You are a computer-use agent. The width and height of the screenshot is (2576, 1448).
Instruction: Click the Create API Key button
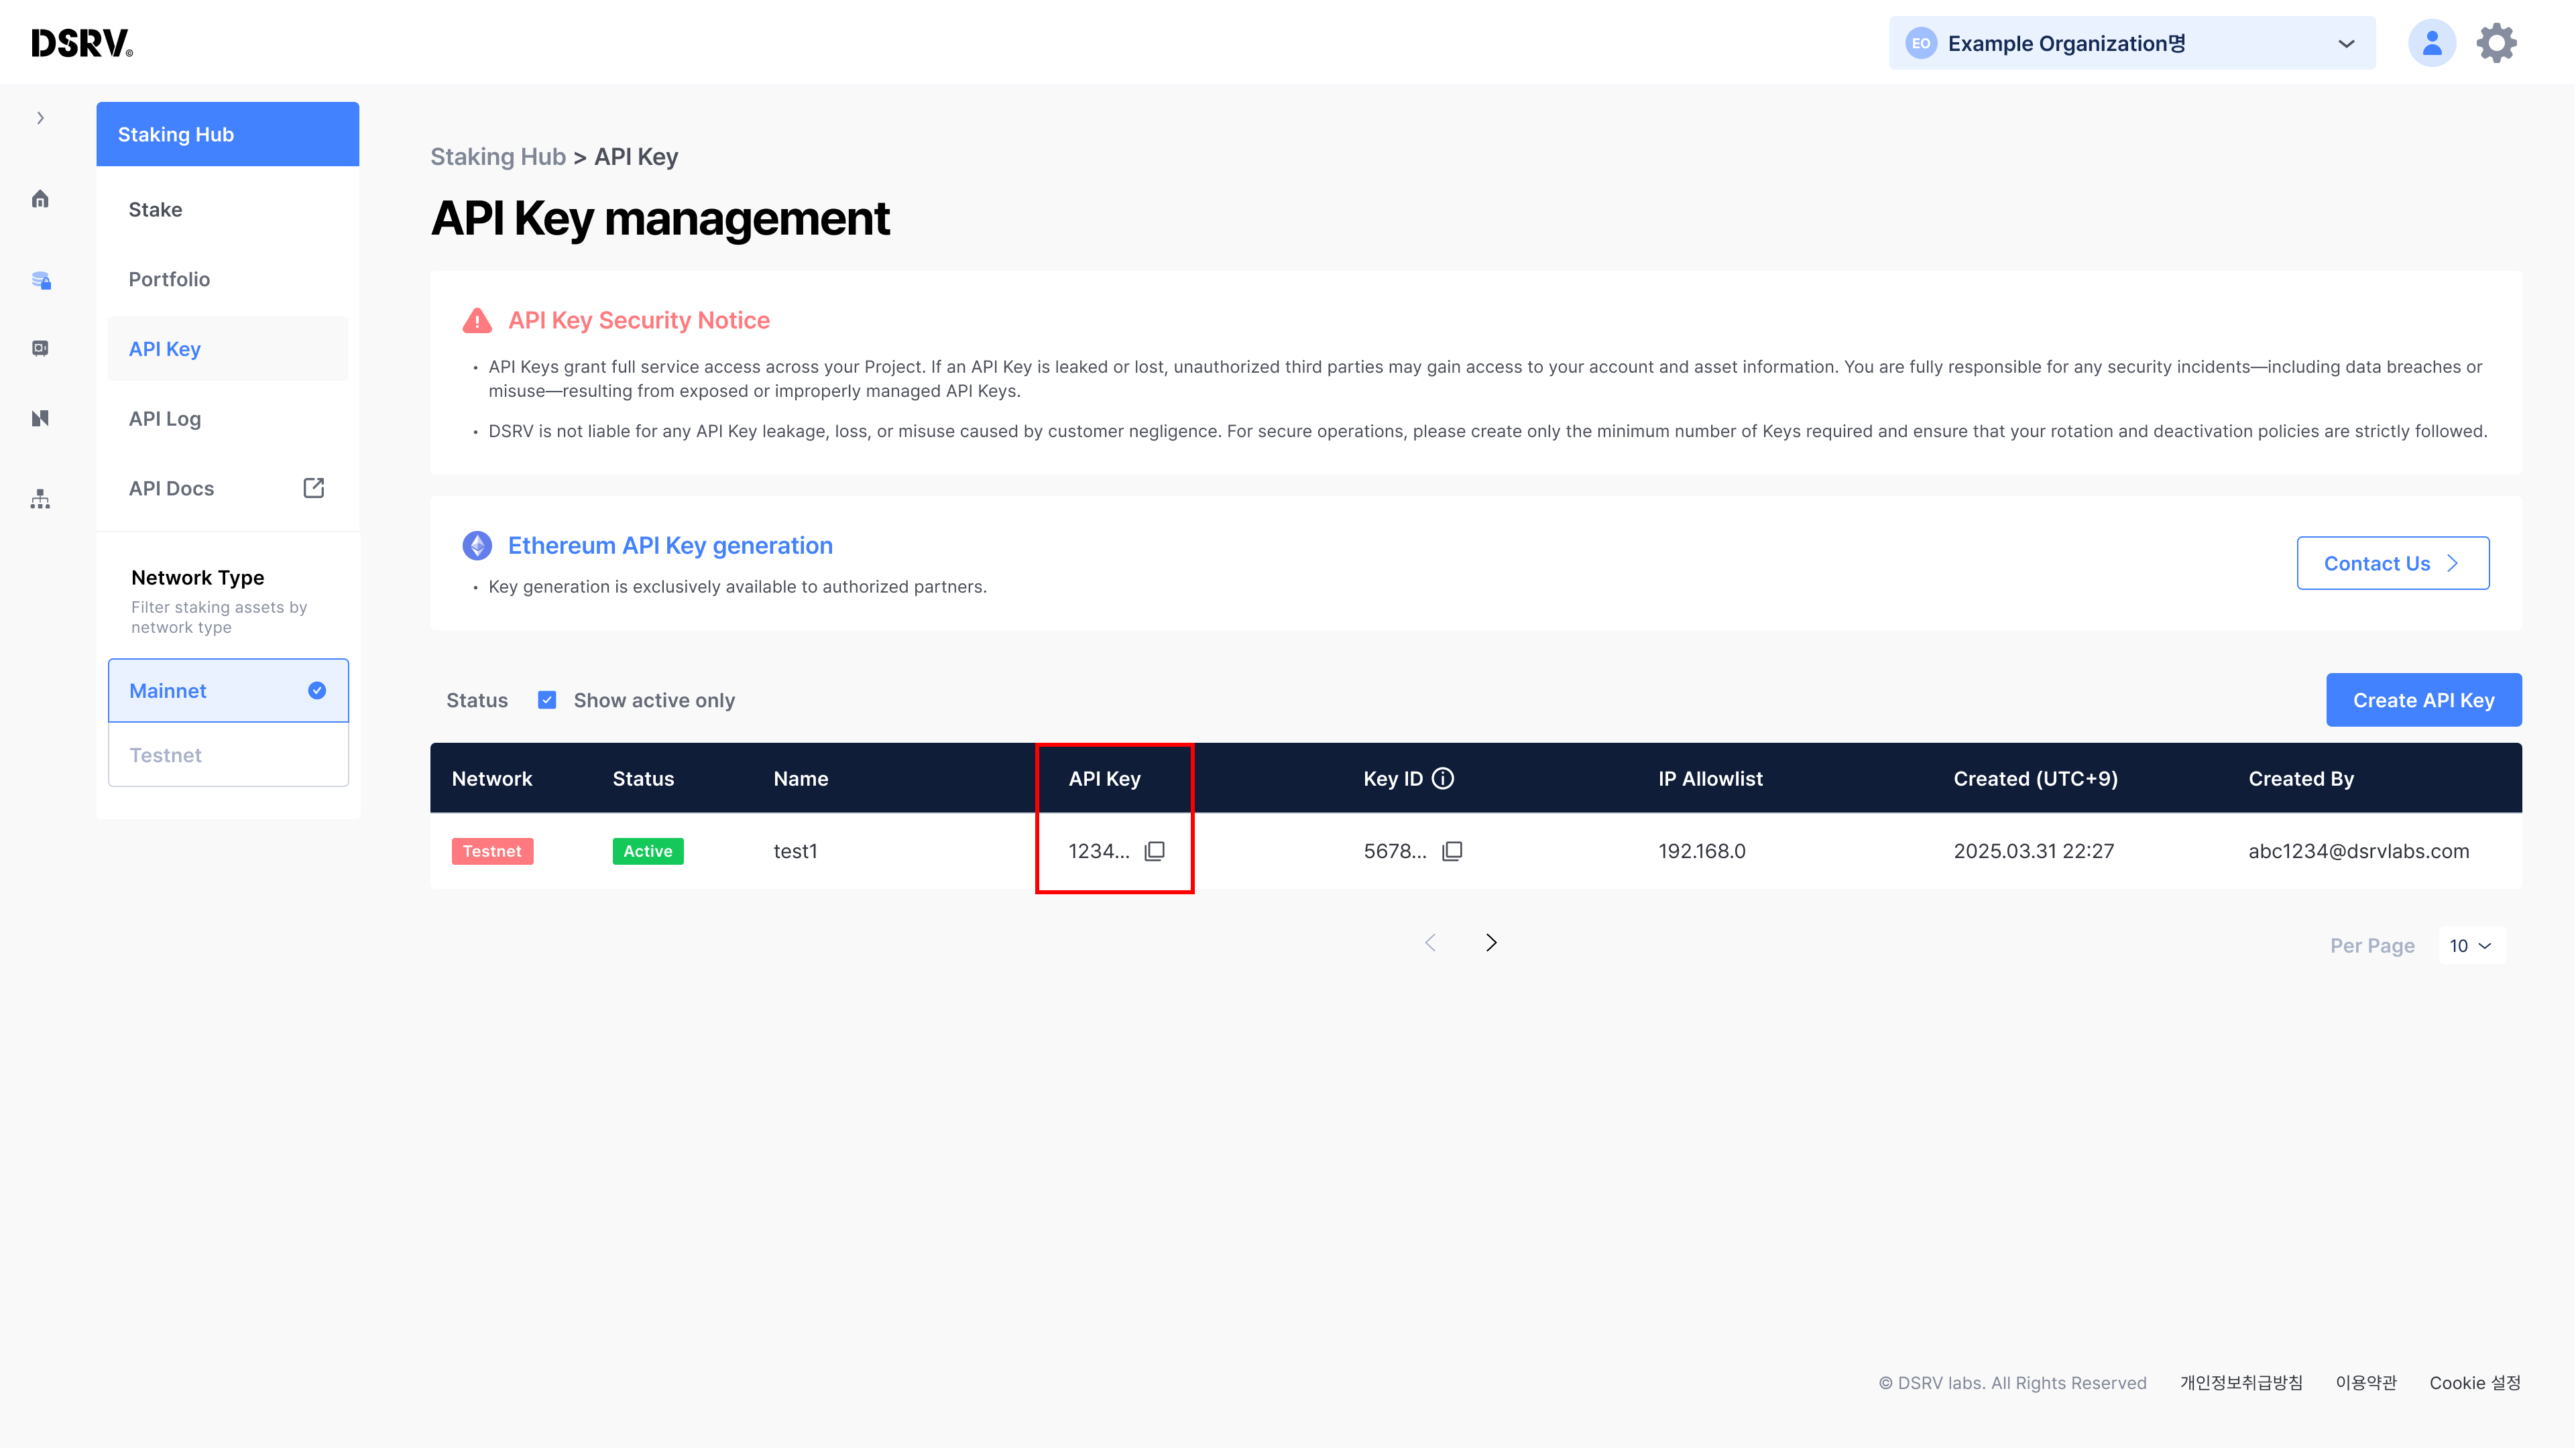click(2423, 700)
